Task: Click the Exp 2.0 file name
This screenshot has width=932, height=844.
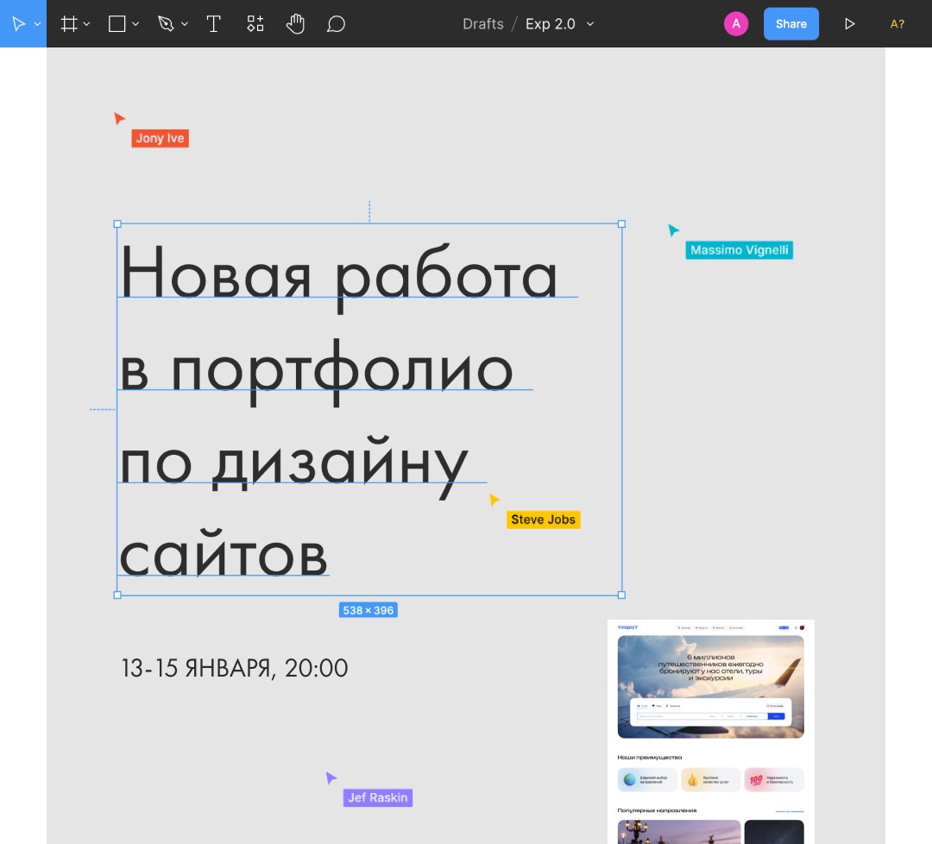Action: (x=551, y=24)
